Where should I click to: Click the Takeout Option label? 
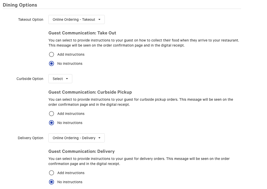point(30,19)
